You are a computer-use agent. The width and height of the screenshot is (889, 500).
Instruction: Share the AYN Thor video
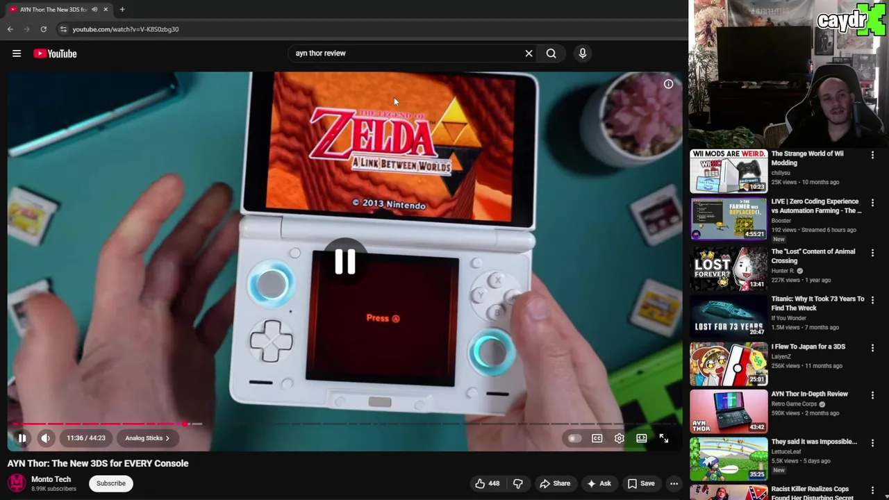coord(555,483)
